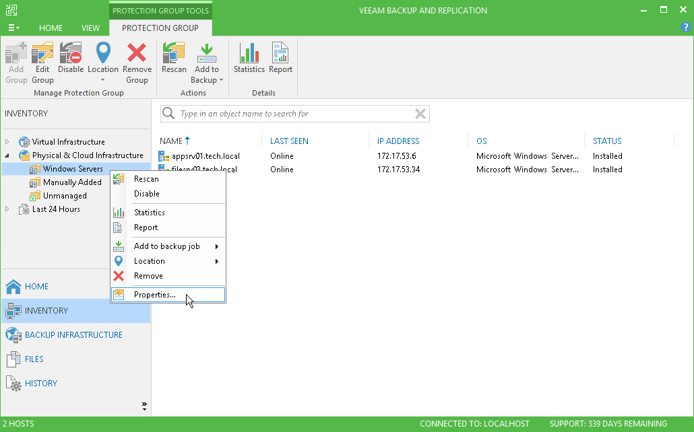Expand the Virtual Infrastructure tree node
Screen dimensions: 694x432
[x=7, y=142]
